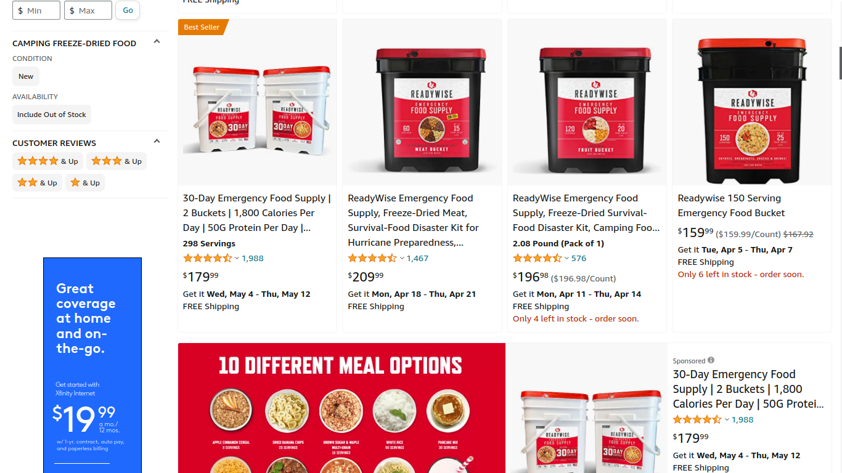
Task: Click the Min price input field
Action: click(36, 10)
